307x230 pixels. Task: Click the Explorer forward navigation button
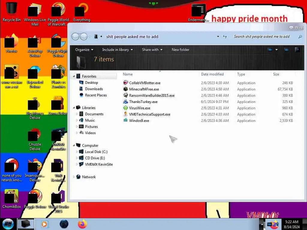tap(84, 37)
